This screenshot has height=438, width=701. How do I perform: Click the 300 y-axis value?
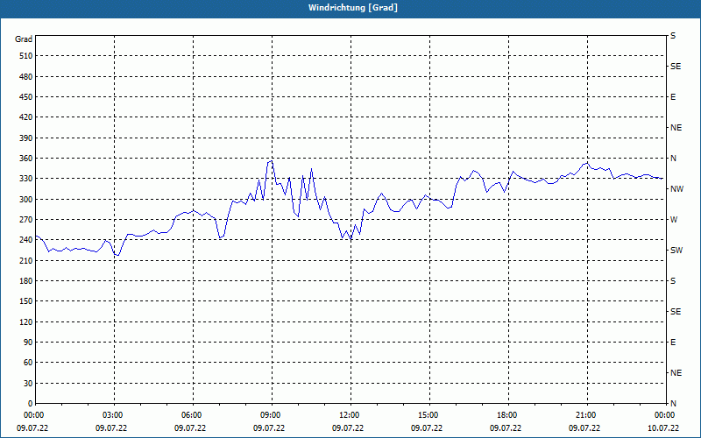click(26, 199)
